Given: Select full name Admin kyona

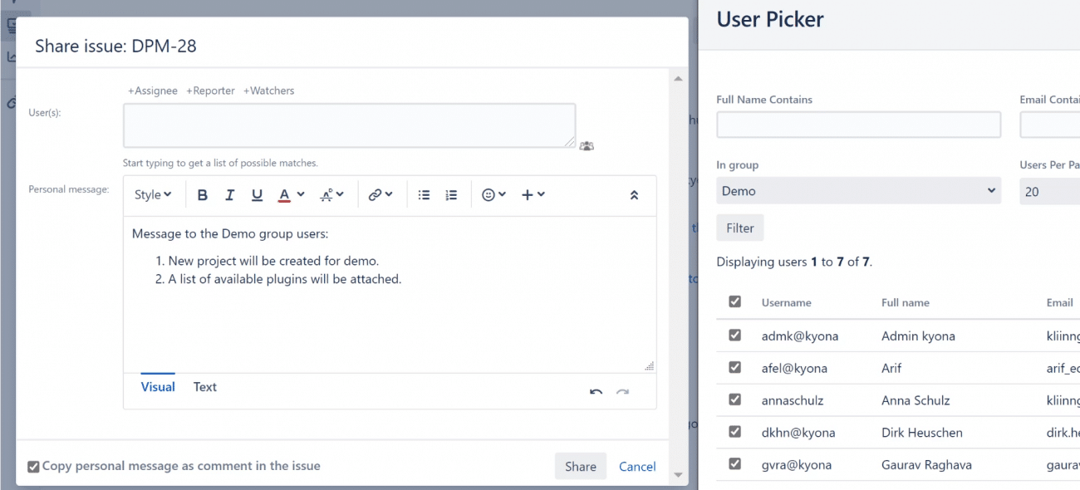Looking at the screenshot, I should coord(918,336).
